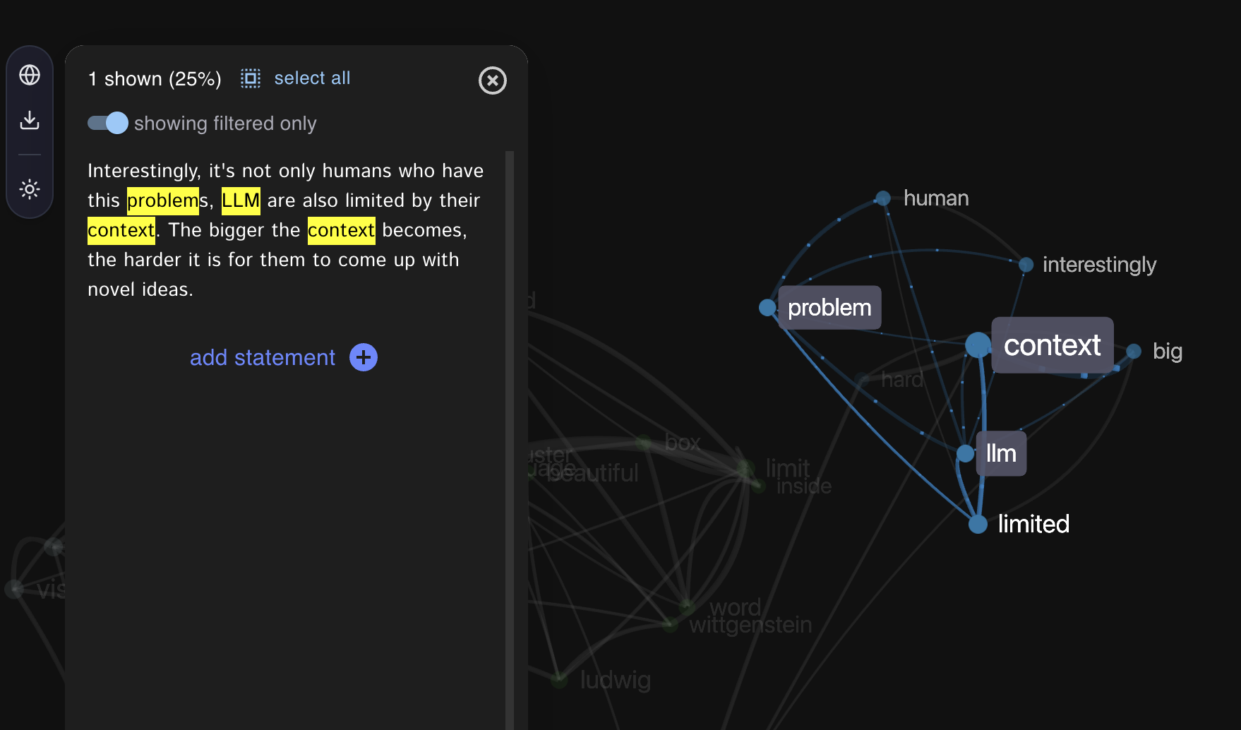The height and width of the screenshot is (730, 1241).
Task: Click the statement text about LLM context
Action: point(285,230)
